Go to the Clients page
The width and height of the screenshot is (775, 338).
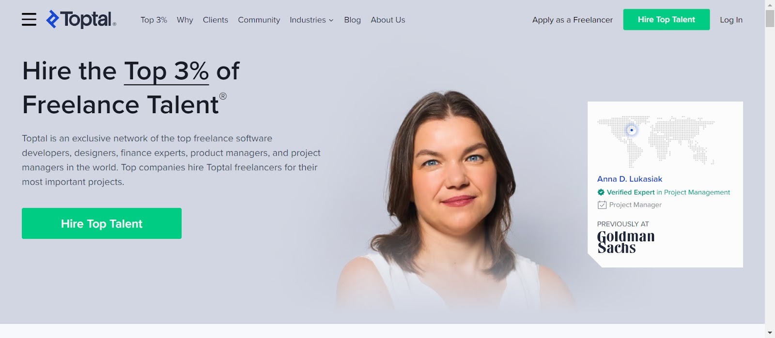pyautogui.click(x=216, y=20)
